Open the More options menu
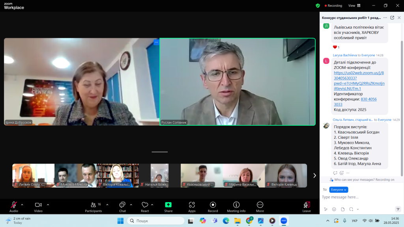The width and height of the screenshot is (404, 227). pos(260,205)
